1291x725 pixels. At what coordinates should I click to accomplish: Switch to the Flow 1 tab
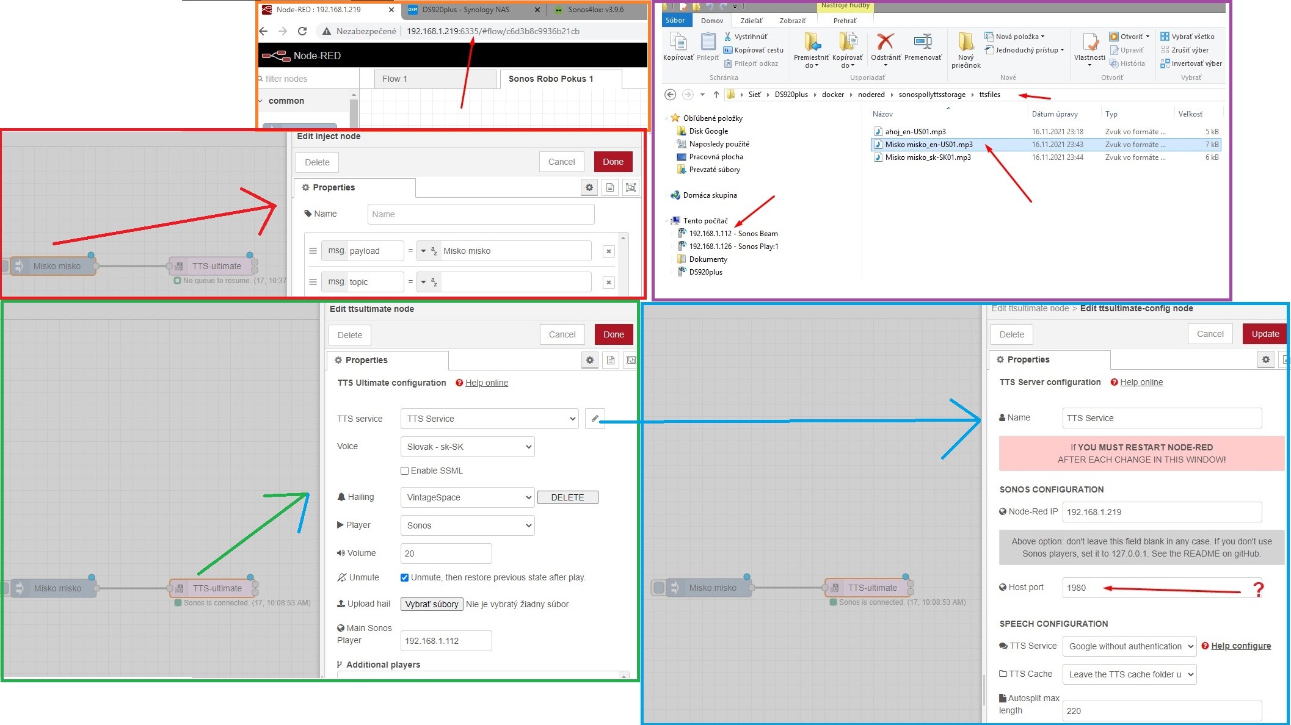(x=395, y=79)
